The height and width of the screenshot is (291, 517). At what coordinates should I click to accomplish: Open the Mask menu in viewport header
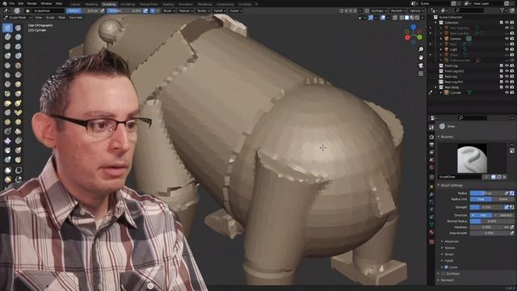click(61, 18)
